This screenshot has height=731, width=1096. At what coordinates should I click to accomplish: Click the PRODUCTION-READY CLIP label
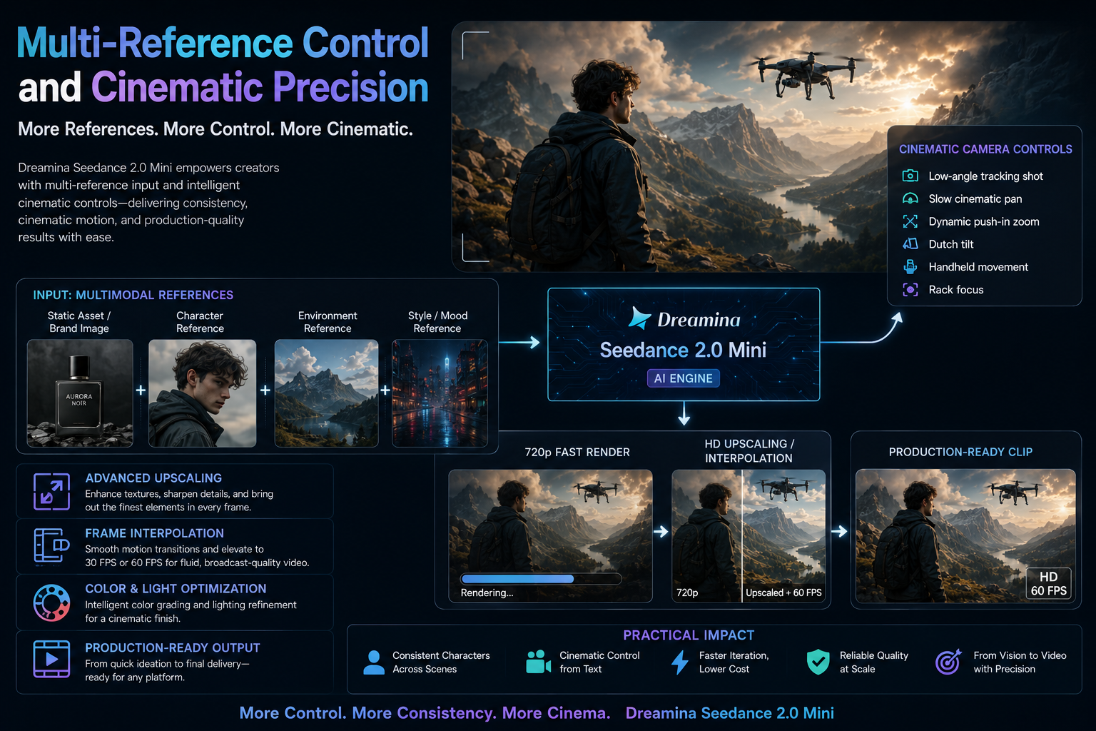pyautogui.click(x=960, y=452)
